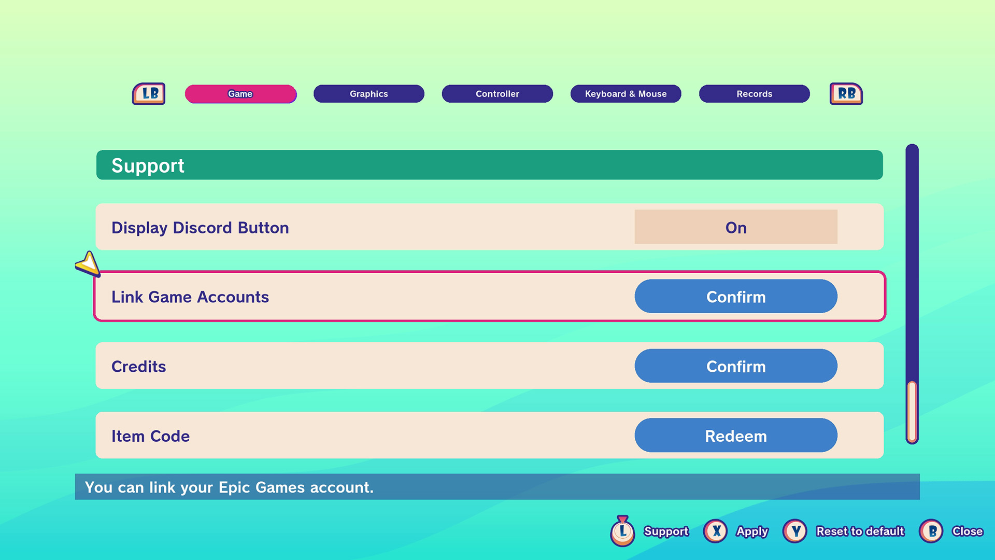Toggle Display Discord Button On setting
995x560 pixels.
(735, 227)
